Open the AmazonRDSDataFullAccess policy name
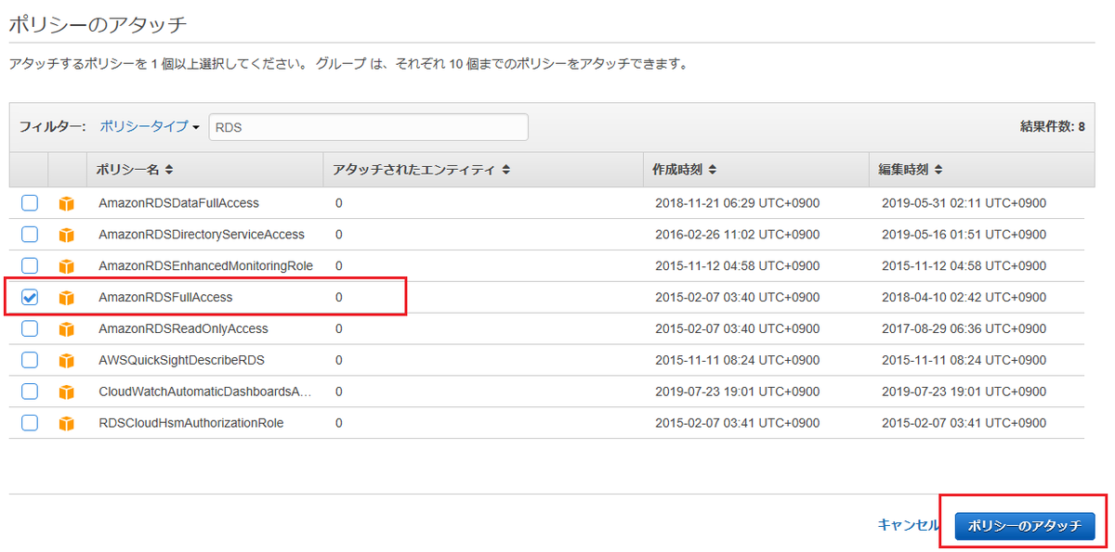Screen dimensions: 1115x552 tap(178, 203)
